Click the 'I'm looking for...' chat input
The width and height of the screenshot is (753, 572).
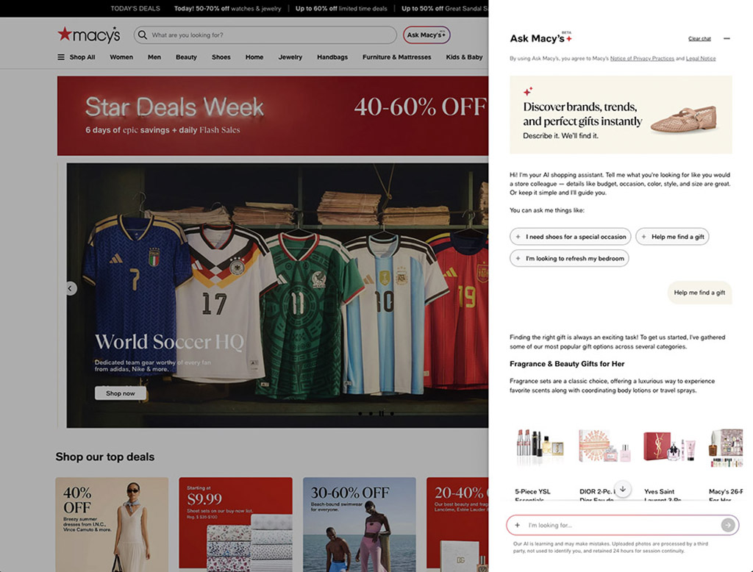(622, 525)
